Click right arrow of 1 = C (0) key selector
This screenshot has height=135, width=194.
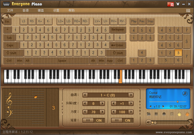131,95
